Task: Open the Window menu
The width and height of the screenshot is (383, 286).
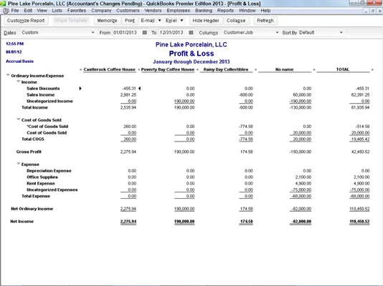Action: coord(247,11)
